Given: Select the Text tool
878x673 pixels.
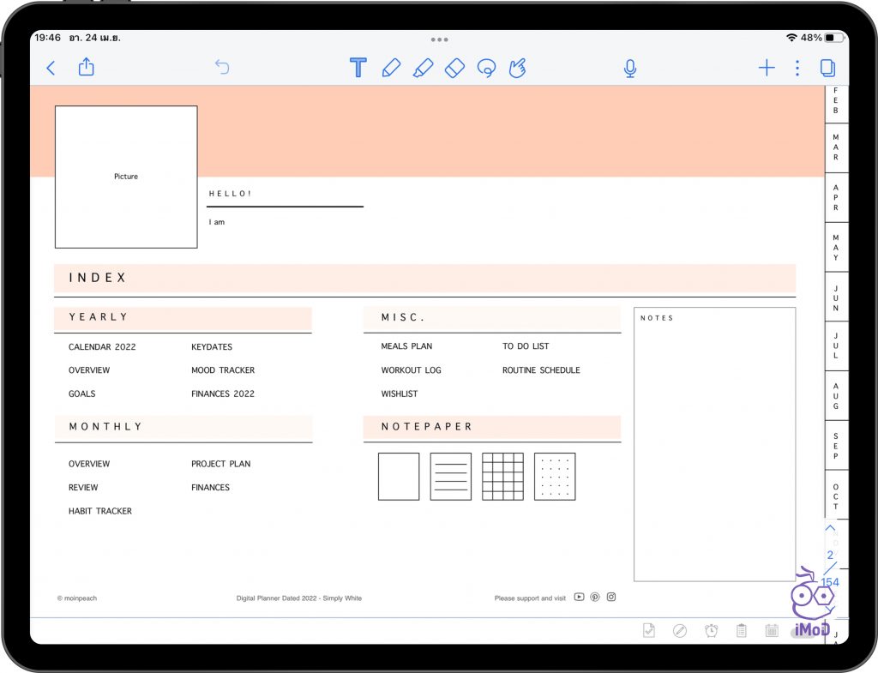Looking at the screenshot, I should 358,67.
